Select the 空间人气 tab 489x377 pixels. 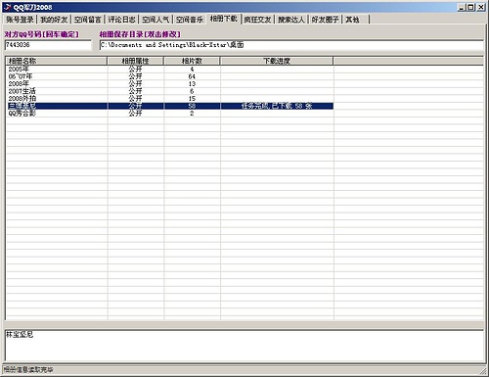pyautogui.click(x=156, y=20)
